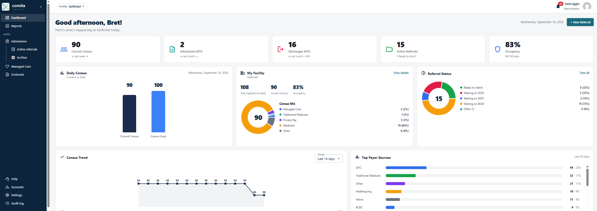Screen dimensions: 597x211
Task: Click the Audit log history icon
Action: pos(7,203)
